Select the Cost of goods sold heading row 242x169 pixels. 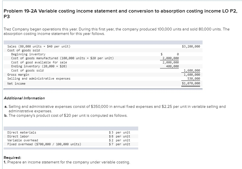[21, 50]
